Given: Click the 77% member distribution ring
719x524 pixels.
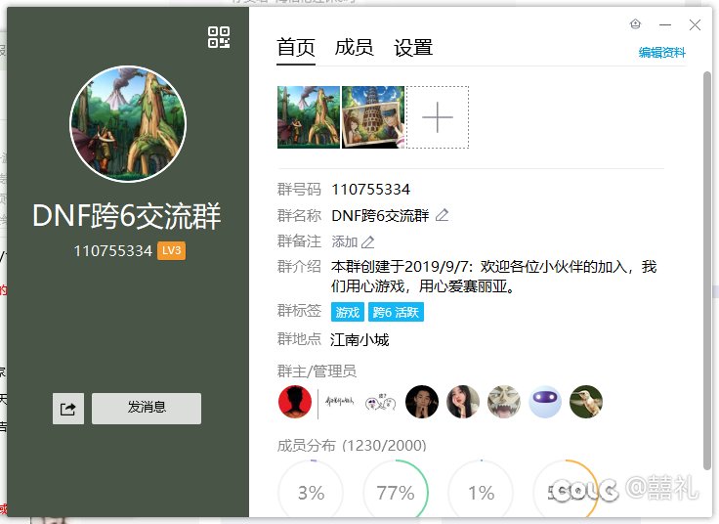Looking at the screenshot, I should click(396, 491).
